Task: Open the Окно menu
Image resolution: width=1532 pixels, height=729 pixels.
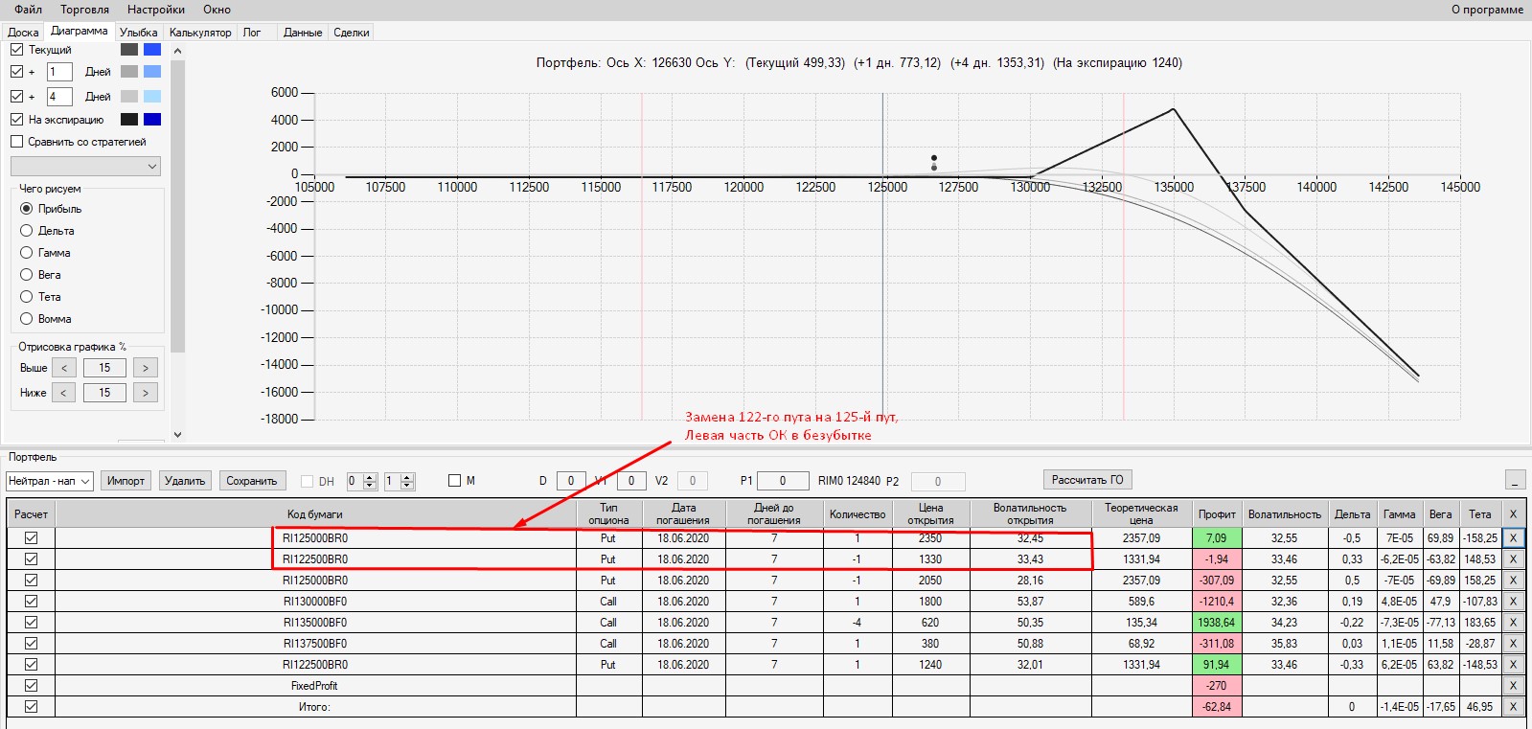Action: click(x=217, y=10)
